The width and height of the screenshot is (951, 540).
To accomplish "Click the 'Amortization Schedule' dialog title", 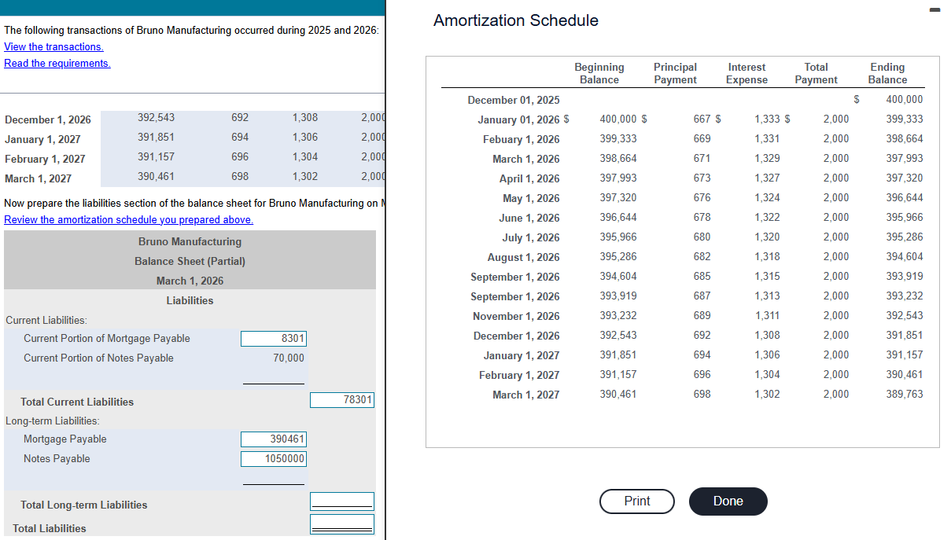I will (516, 20).
